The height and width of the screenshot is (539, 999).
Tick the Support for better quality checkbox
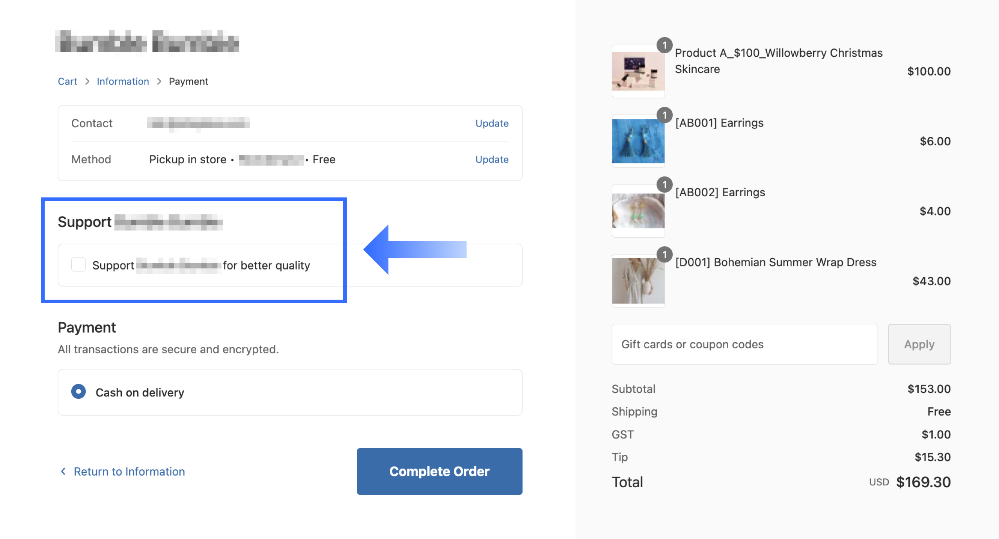point(78,265)
